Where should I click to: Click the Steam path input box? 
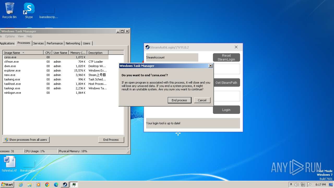click(x=227, y=96)
